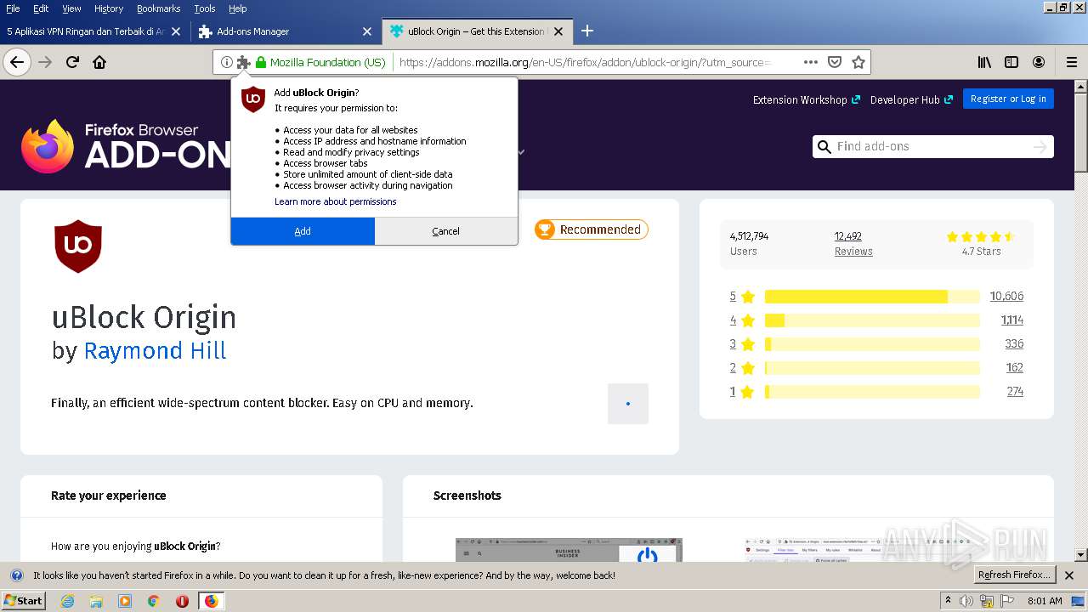Click the page vertical scrollbar
The image size is (1088, 612).
tap(1081, 320)
